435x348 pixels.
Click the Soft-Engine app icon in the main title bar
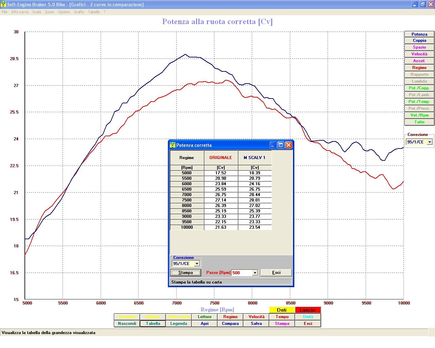(3, 4)
